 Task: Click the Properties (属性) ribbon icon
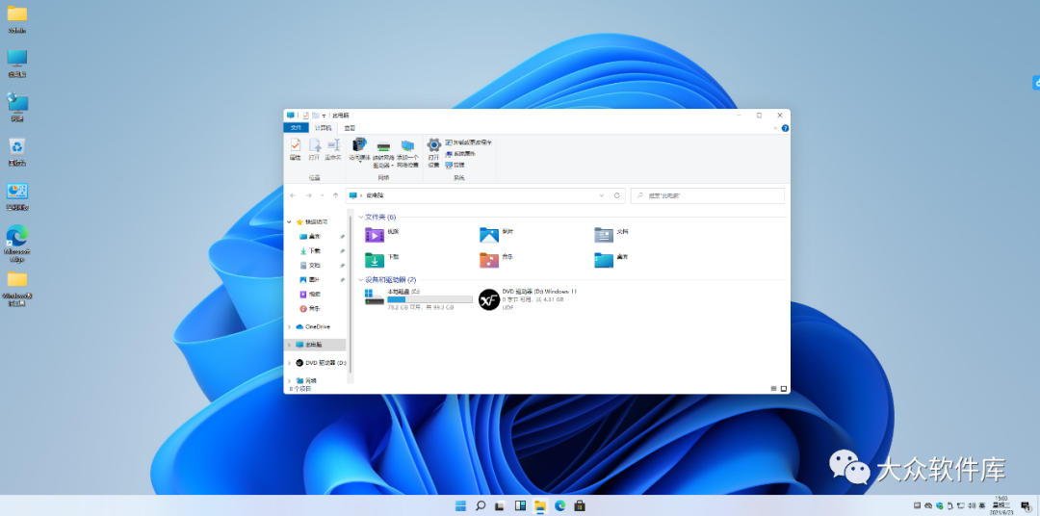coord(296,149)
